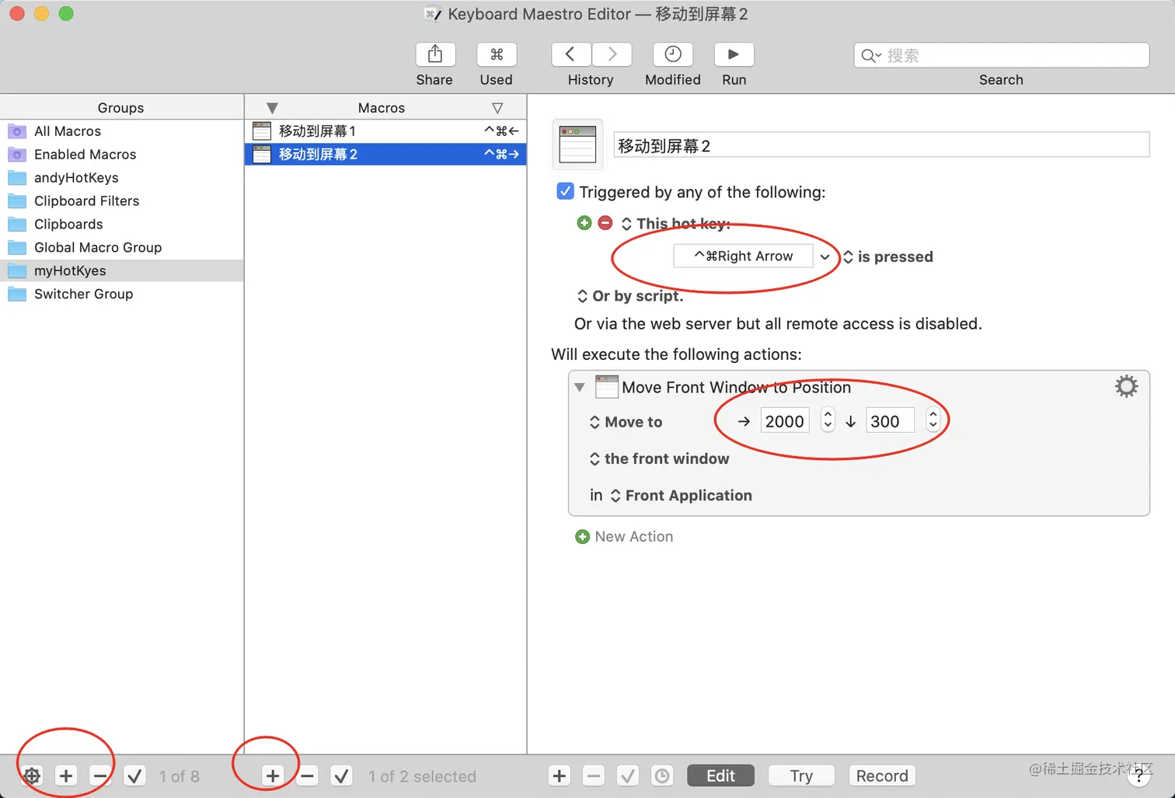Add a new trigger with green plus
The height and width of the screenshot is (798, 1175).
(x=584, y=223)
